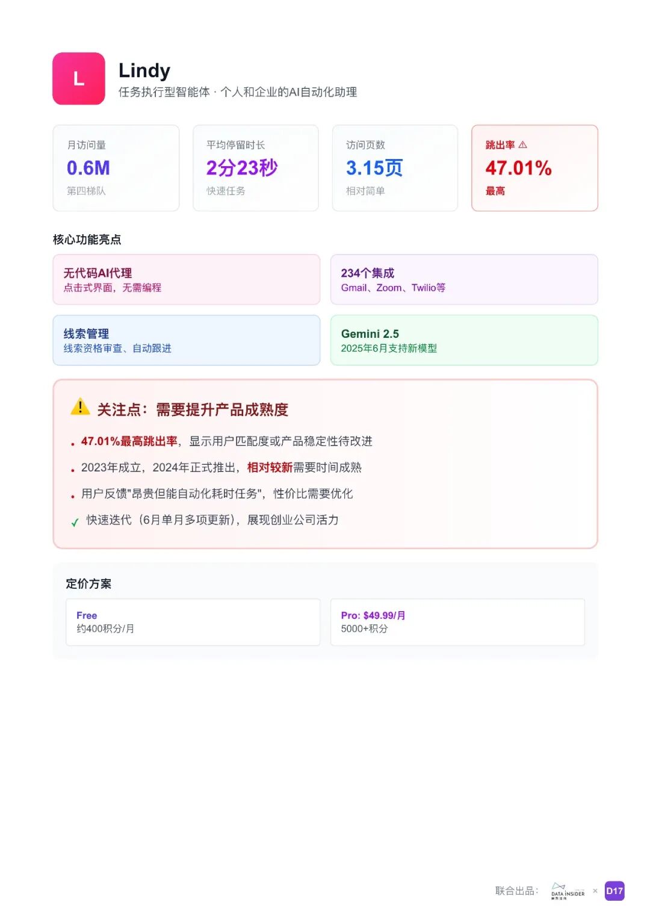Click the subtitle 任务执行型智能体

click(164, 92)
